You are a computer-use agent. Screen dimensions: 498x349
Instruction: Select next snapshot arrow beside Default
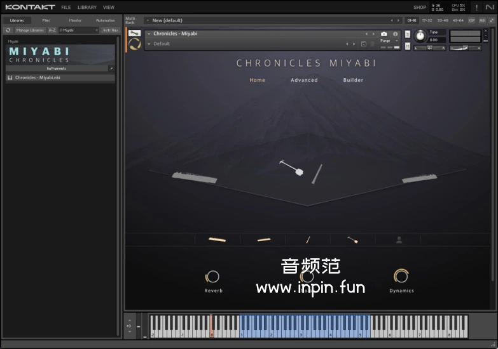tap(354, 44)
